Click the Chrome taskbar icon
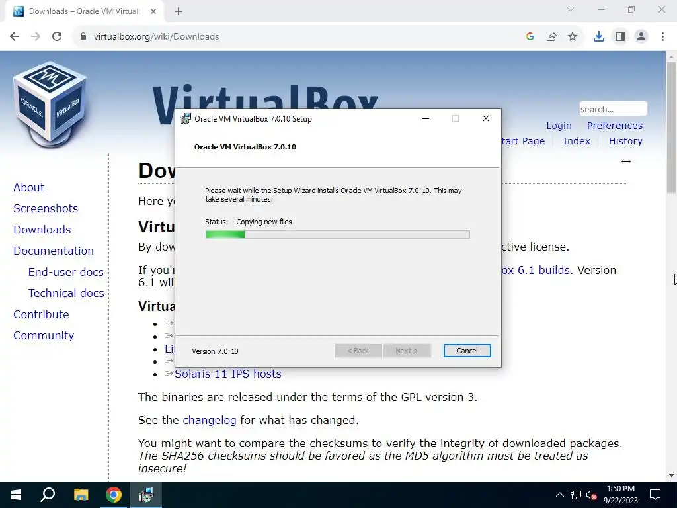The width and height of the screenshot is (677, 508). [x=114, y=495]
